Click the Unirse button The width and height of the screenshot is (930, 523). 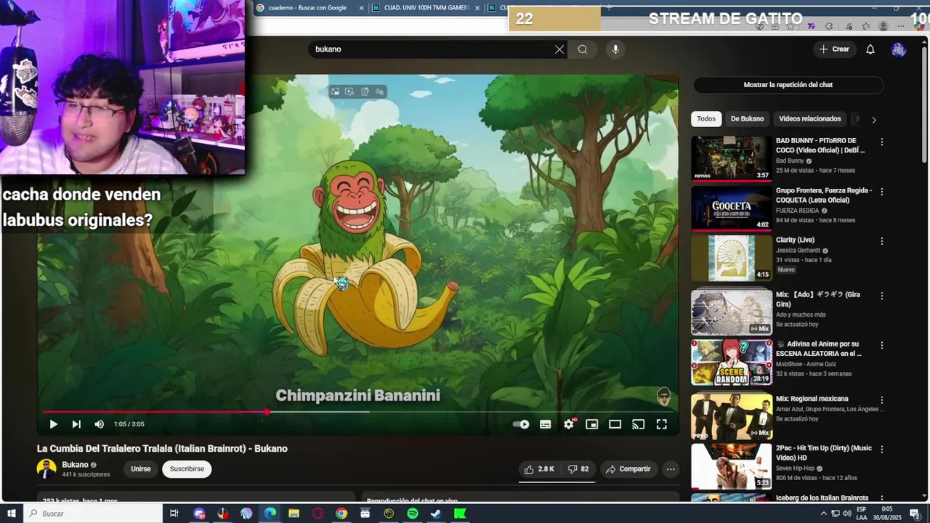coord(141,469)
